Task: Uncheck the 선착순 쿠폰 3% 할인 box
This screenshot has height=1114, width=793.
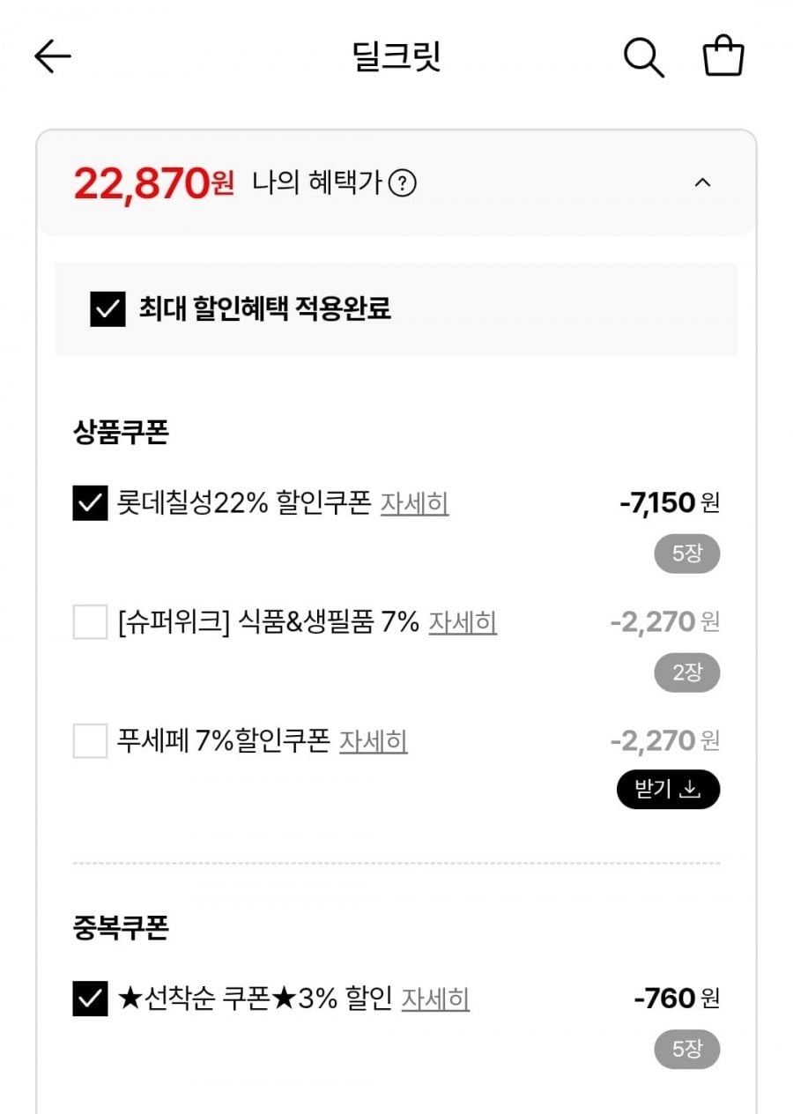Action: 90,999
